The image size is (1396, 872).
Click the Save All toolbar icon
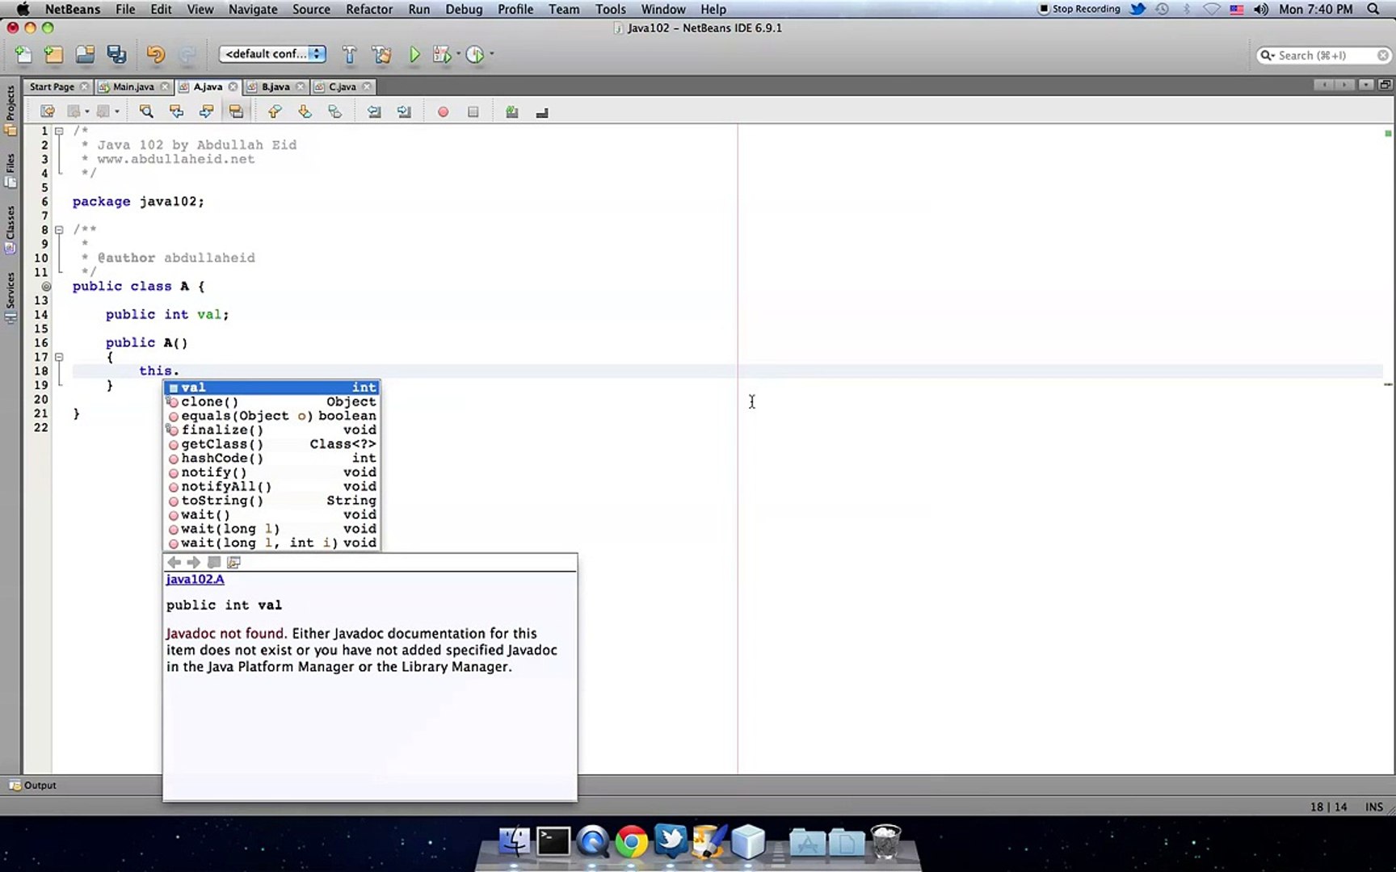(117, 54)
